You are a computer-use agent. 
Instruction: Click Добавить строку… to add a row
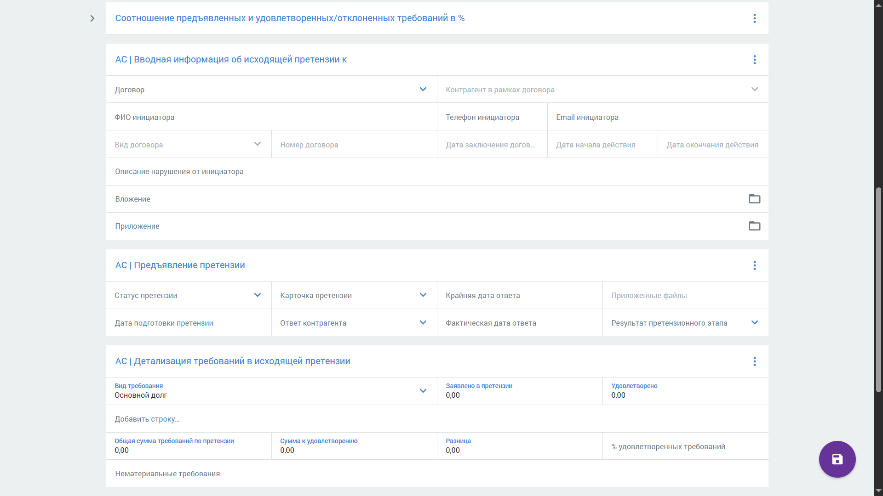147,419
